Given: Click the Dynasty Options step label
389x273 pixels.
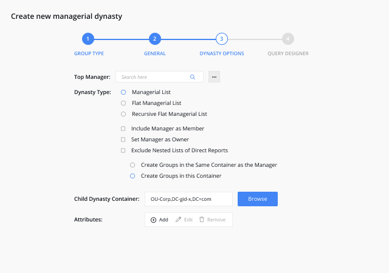Looking at the screenshot, I should (222, 53).
